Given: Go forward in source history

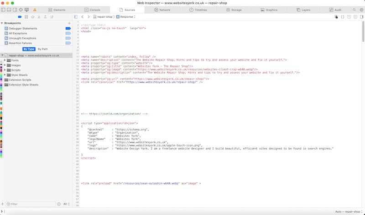Looking at the screenshot, I should coord(89,17).
